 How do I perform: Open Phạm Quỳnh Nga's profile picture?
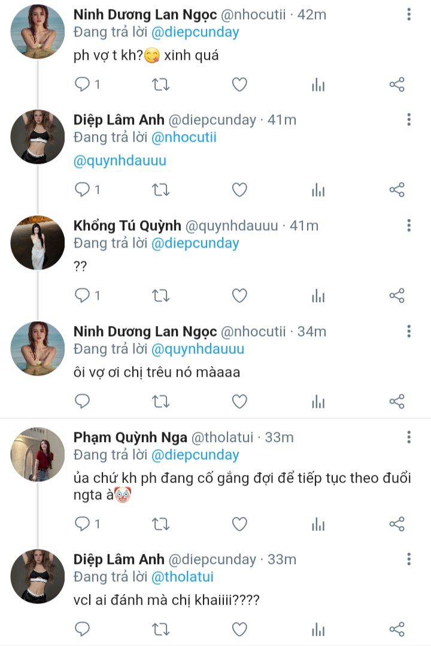[37, 453]
